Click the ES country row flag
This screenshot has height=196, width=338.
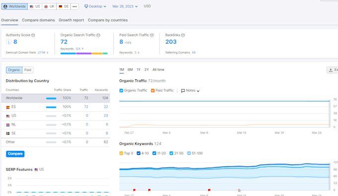click(8, 107)
